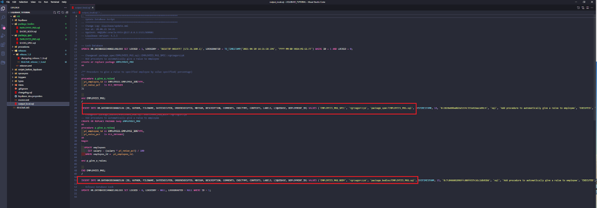Screen dimensions: 597x208
Task: Collapse the releases folder
Action: click(38, 50)
